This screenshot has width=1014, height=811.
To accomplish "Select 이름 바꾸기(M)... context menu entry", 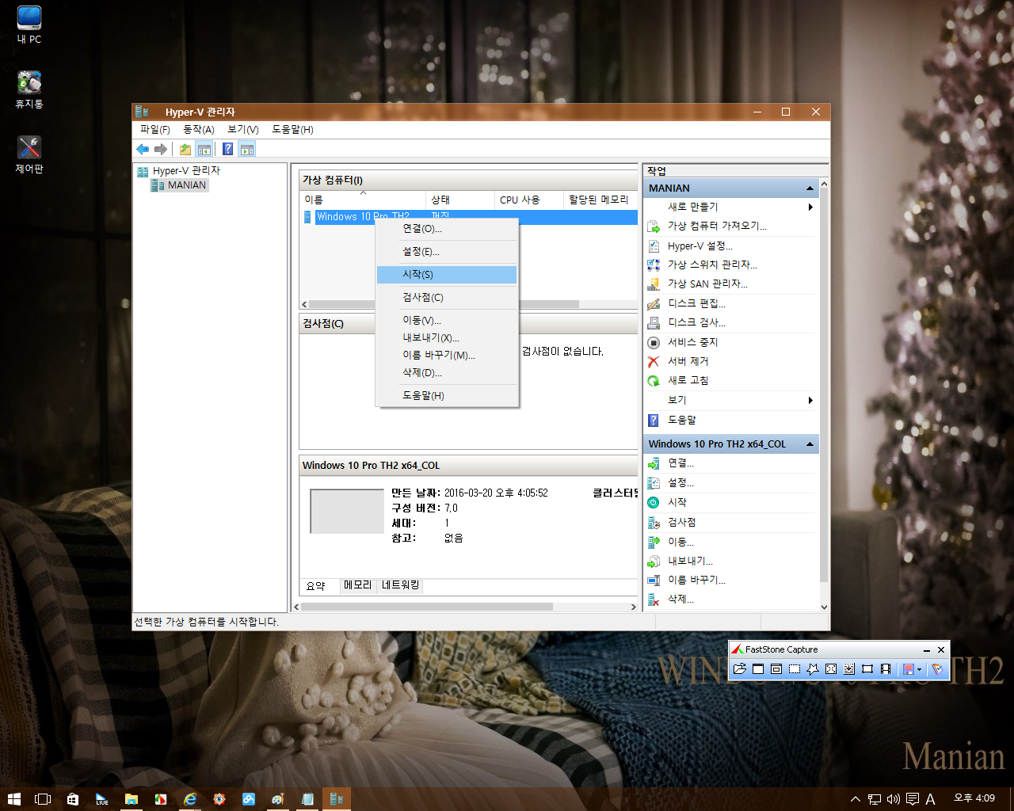I will pyautogui.click(x=447, y=356).
